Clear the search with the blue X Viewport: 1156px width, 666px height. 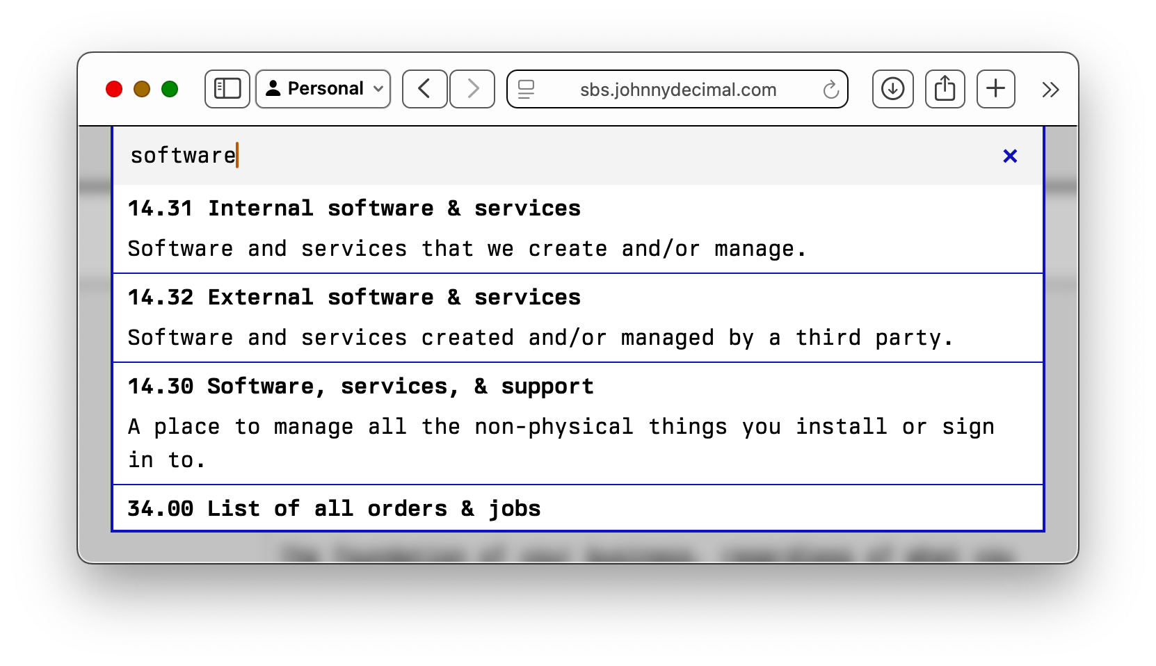tap(1010, 156)
